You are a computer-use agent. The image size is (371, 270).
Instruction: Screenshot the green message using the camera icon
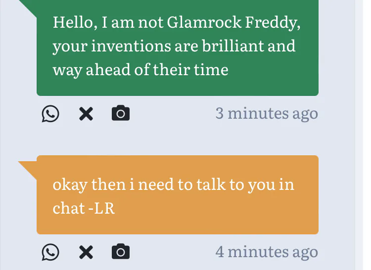click(121, 114)
